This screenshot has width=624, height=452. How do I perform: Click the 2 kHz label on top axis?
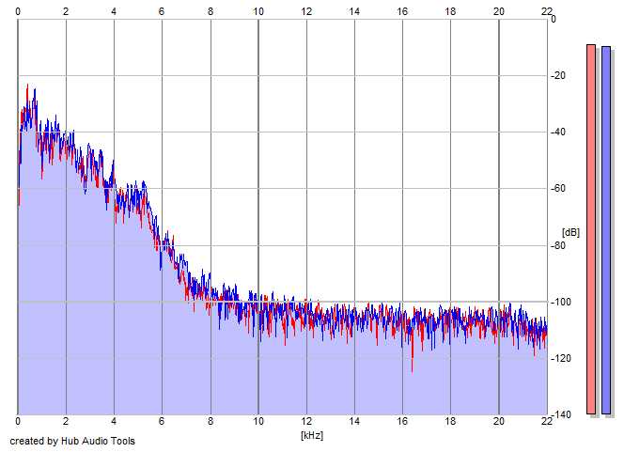coord(66,11)
